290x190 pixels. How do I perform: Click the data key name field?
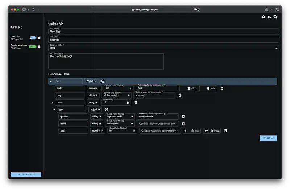click(x=70, y=102)
